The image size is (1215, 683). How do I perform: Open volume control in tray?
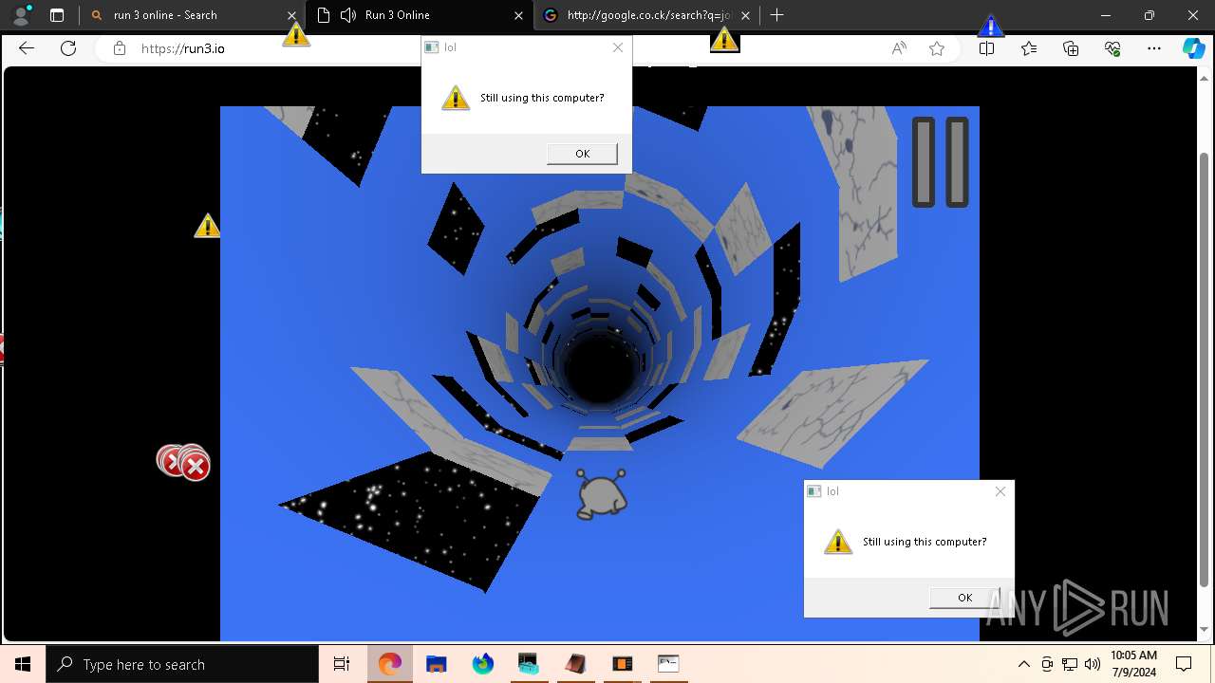click(1093, 664)
